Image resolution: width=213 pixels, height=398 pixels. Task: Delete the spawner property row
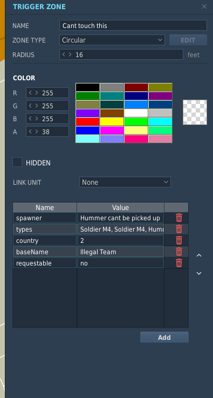179,218
